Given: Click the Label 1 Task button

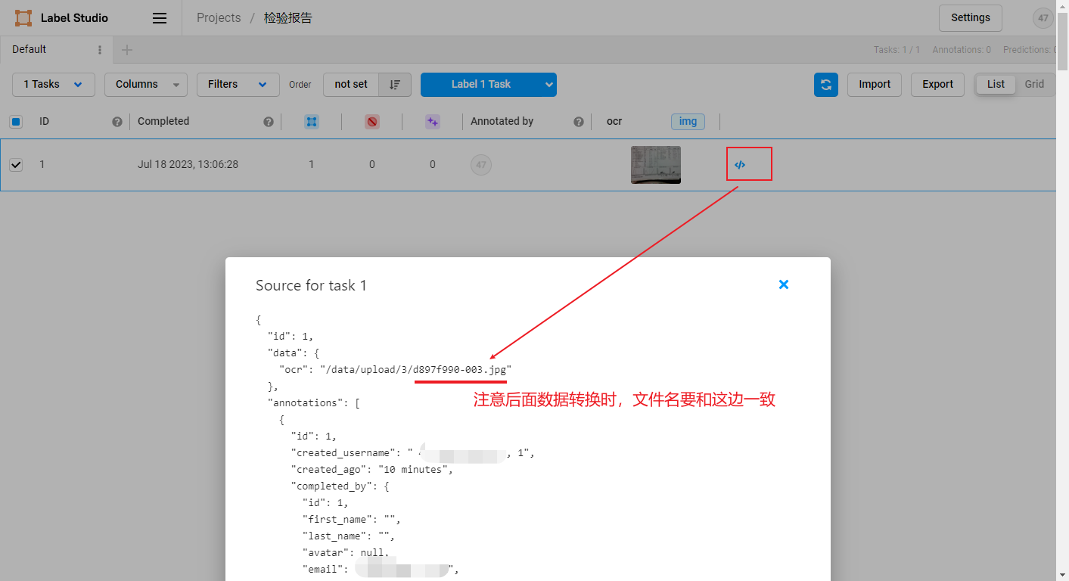Looking at the screenshot, I should (481, 85).
